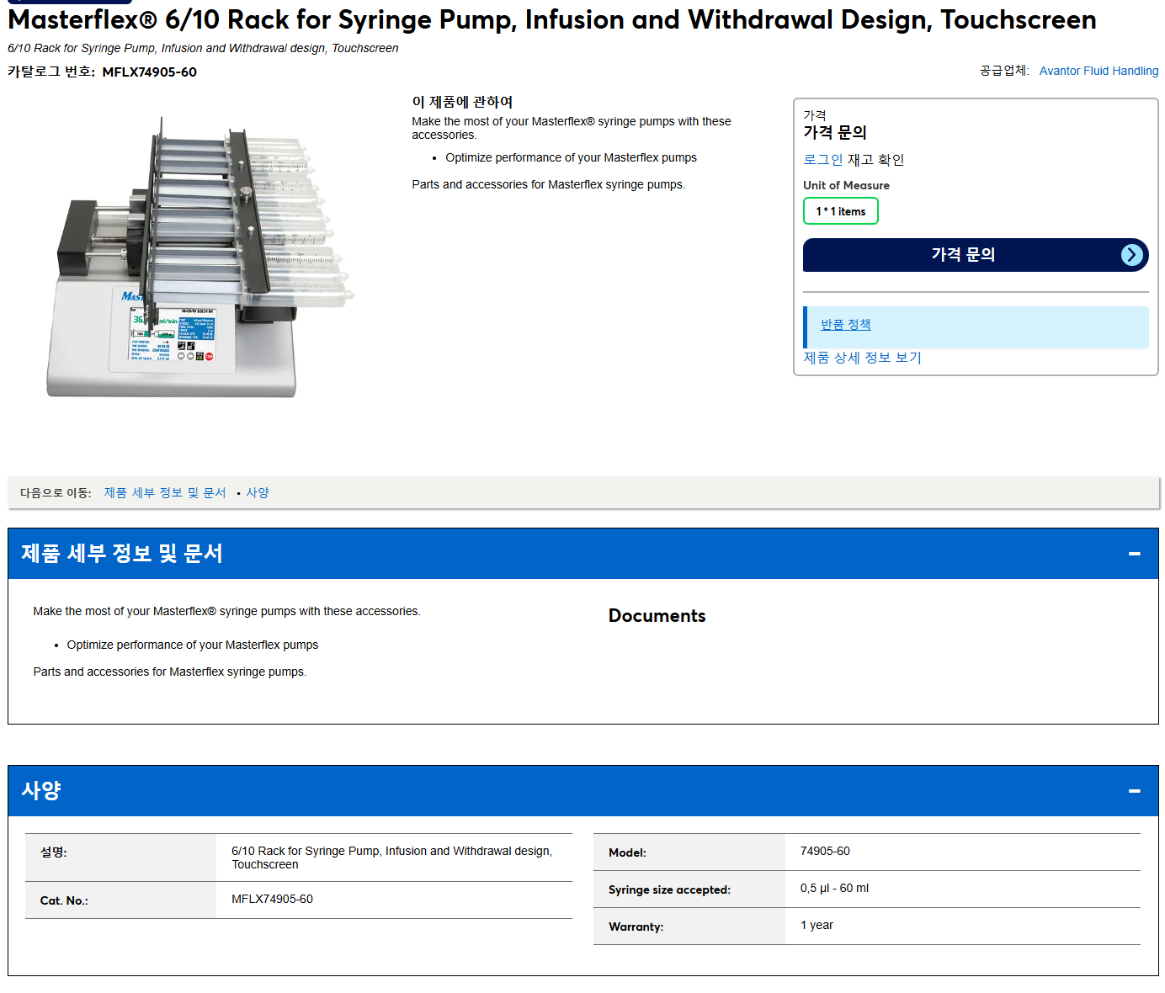Collapse the 사양 section with minus icon
The image size is (1165, 993).
(x=1134, y=791)
